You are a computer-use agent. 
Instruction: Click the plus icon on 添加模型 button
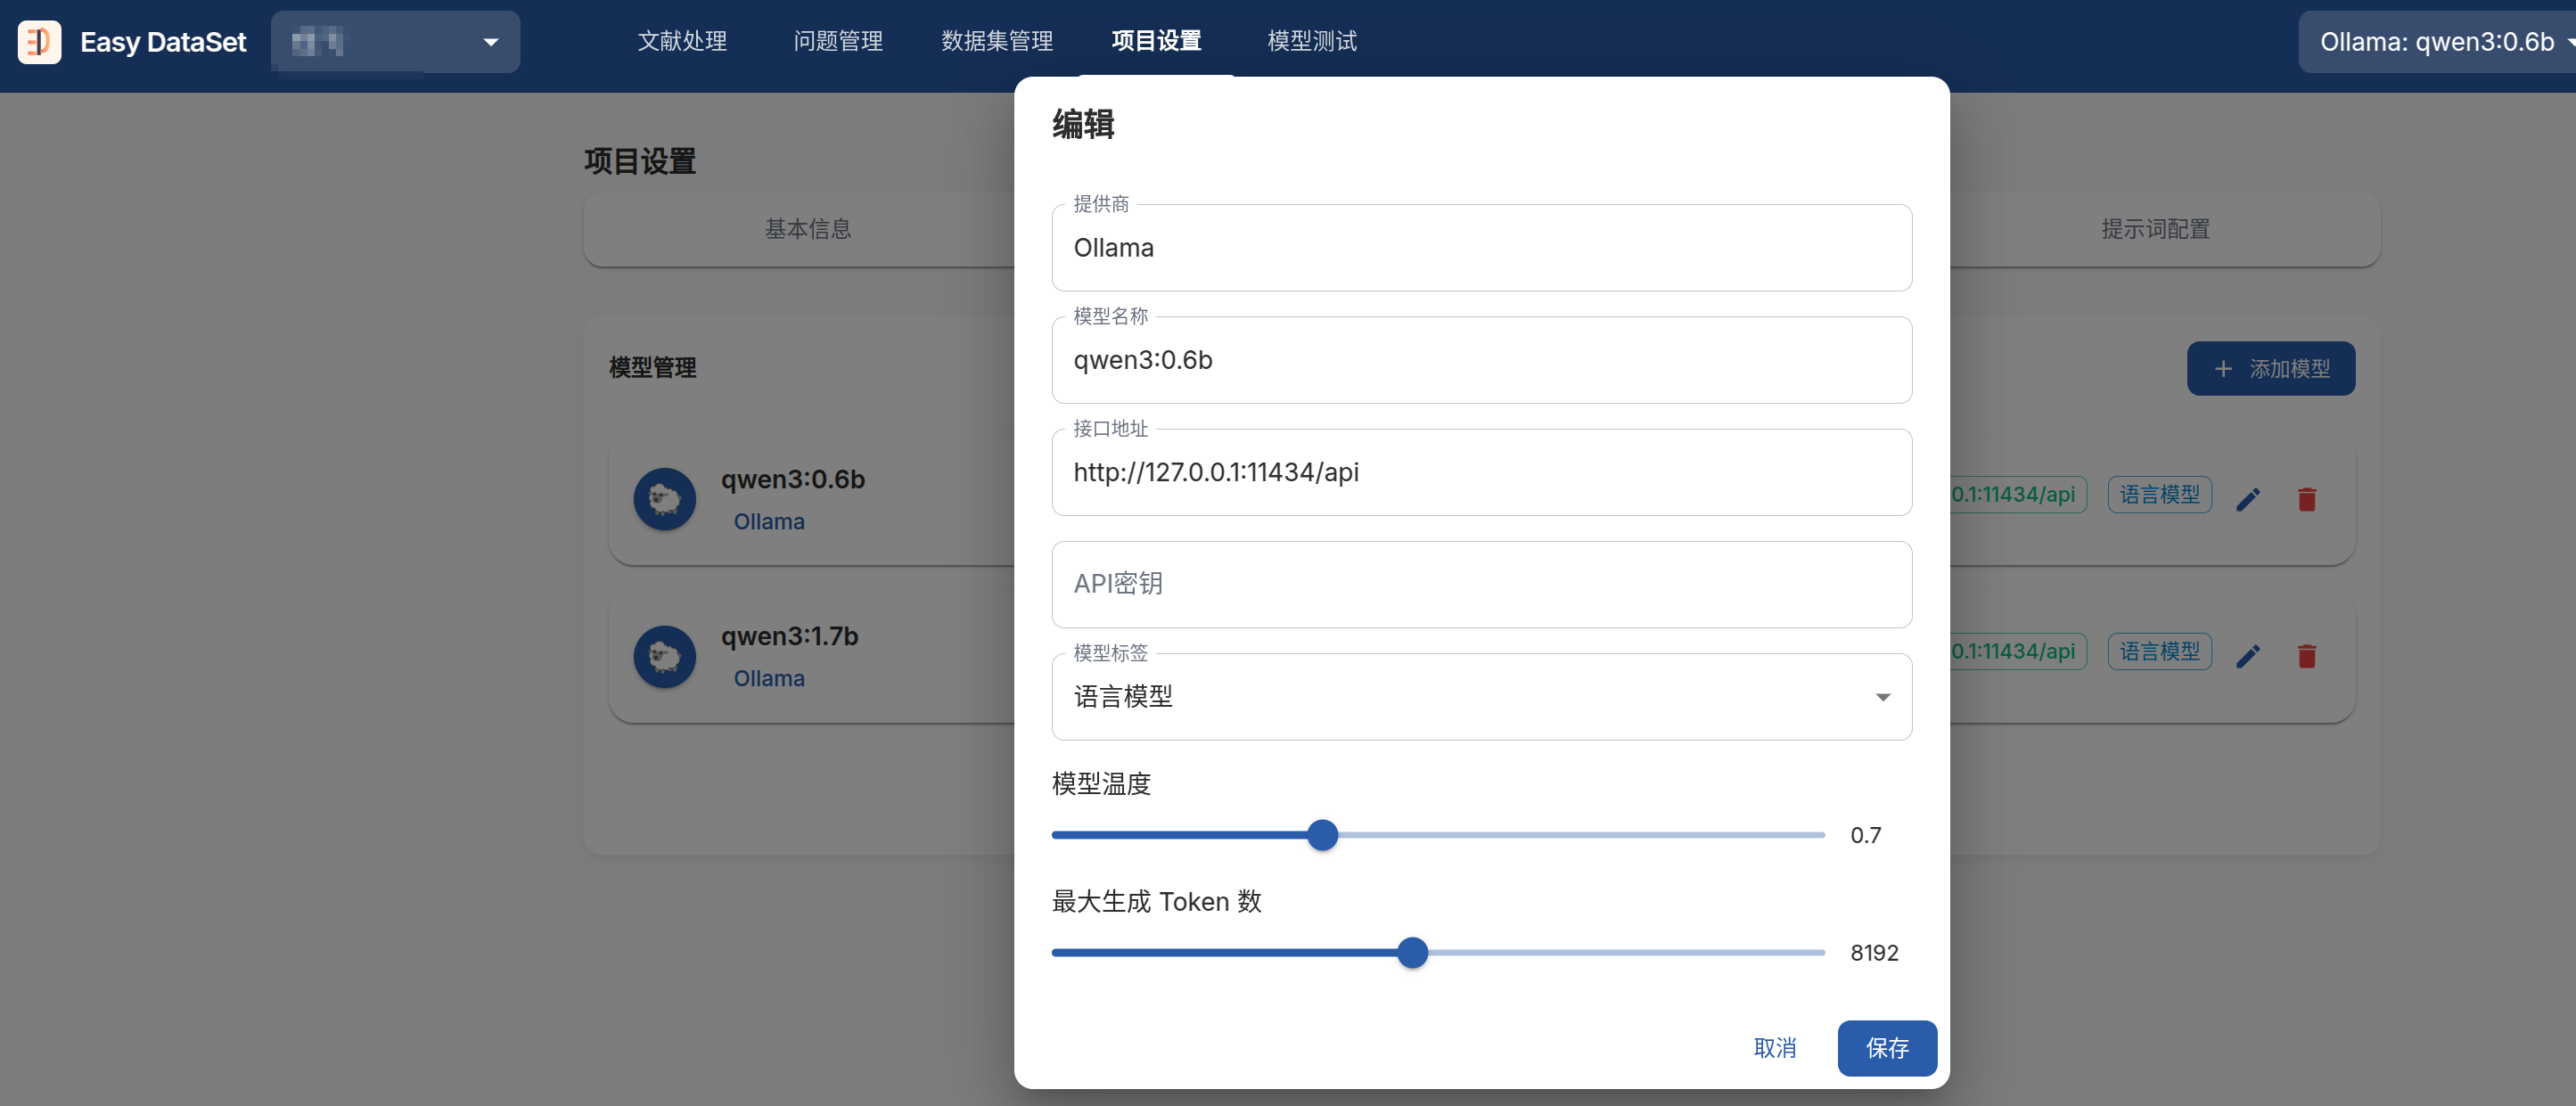tap(2222, 369)
